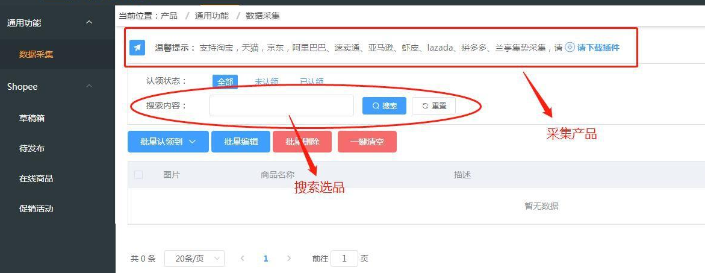Image resolution: width=705 pixels, height=273 pixels.
Task: Click the 重置 reset button
Action: click(434, 106)
